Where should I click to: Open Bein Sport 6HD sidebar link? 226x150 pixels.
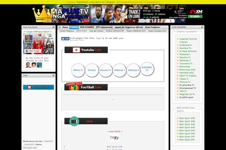pos(187,133)
